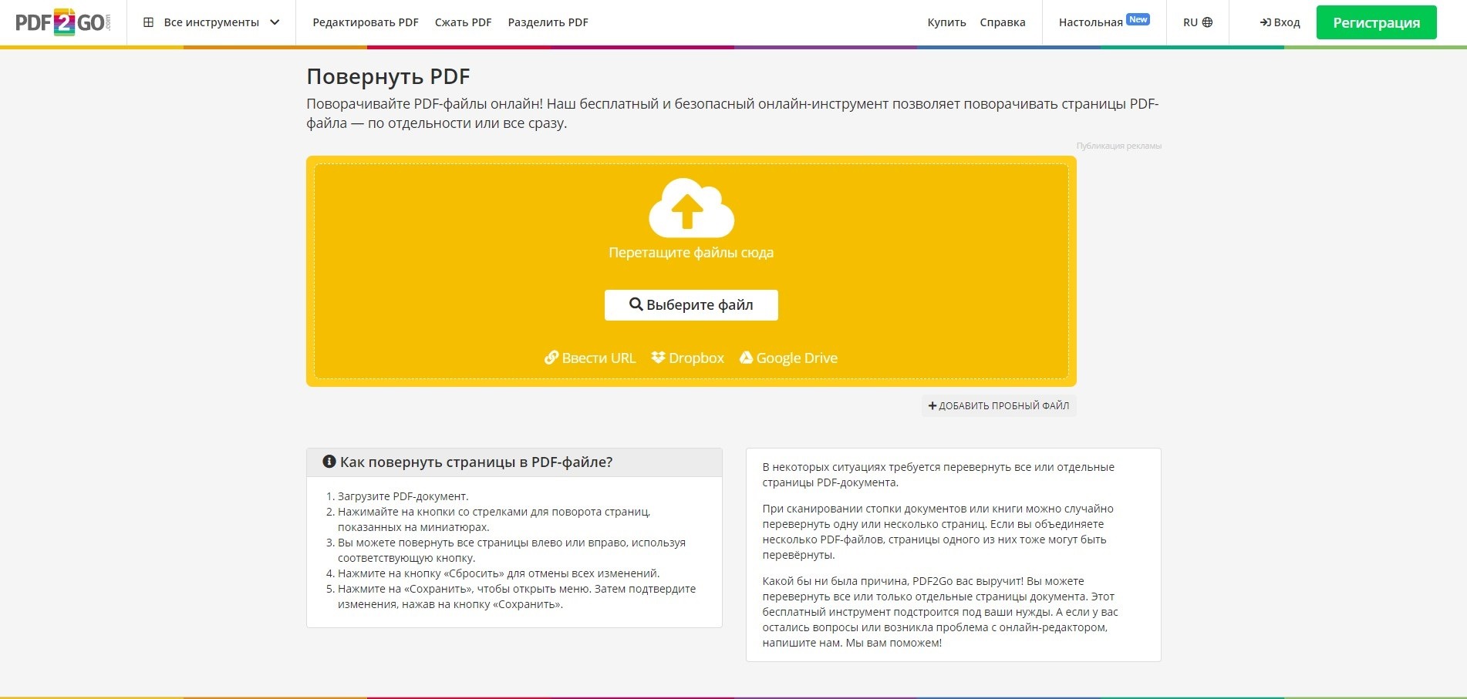Click the green Регистрация button
1467x699 pixels.
(x=1376, y=22)
